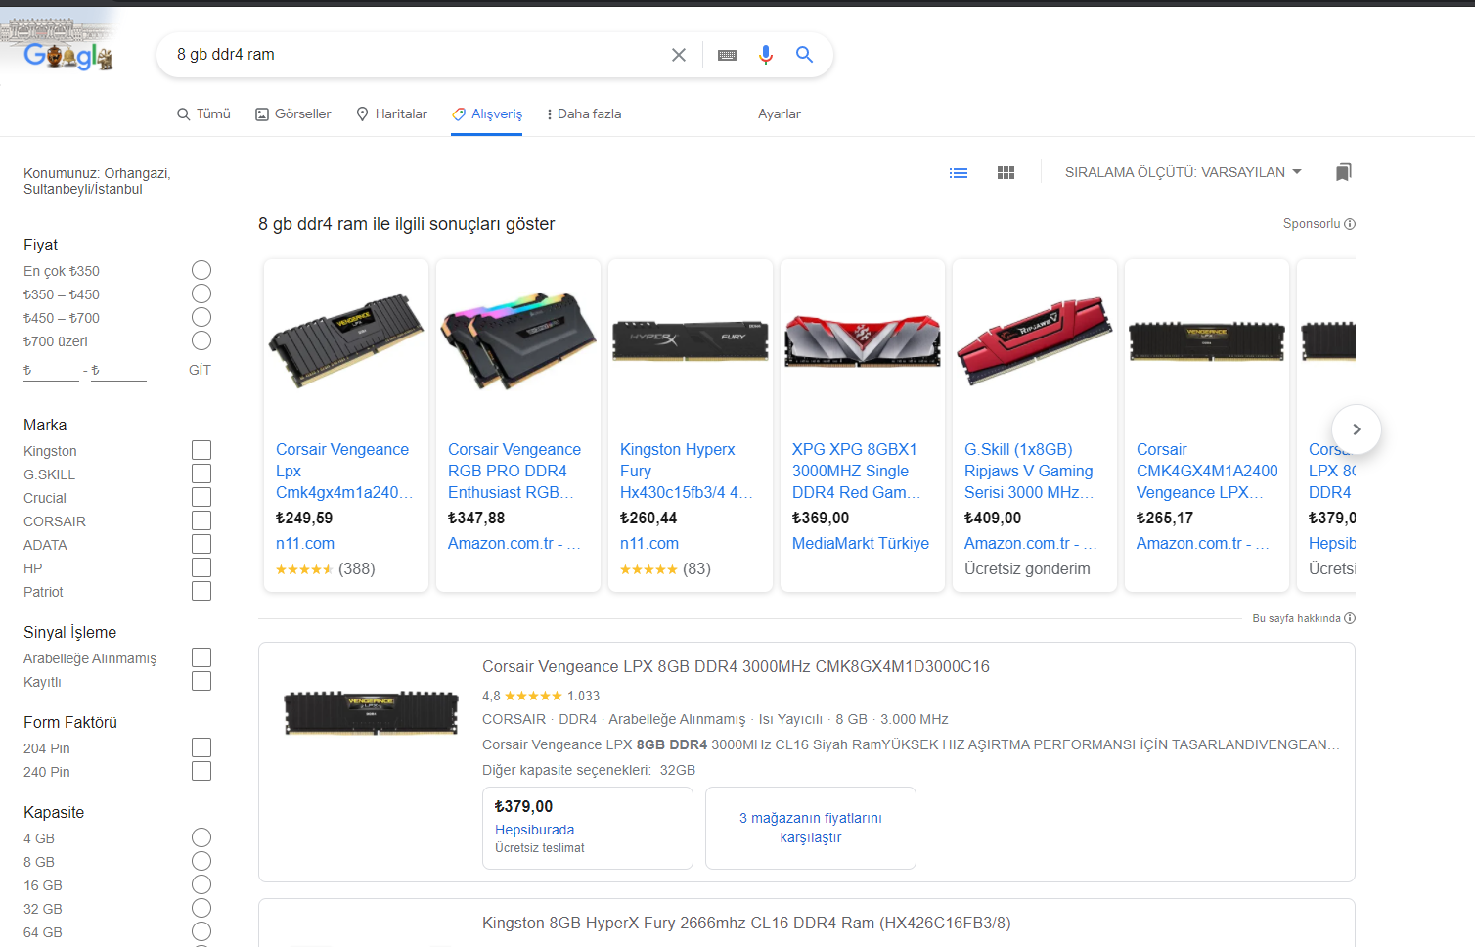Image resolution: width=1475 pixels, height=947 pixels.
Task: Check the ADATA brand filter
Action: [201, 544]
